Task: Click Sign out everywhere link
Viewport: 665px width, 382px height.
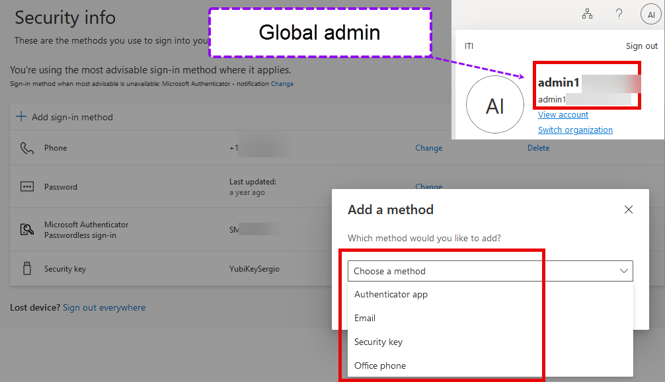Action: click(104, 307)
